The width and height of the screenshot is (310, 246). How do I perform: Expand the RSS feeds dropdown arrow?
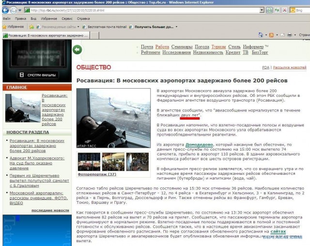pyautogui.click(x=277, y=35)
